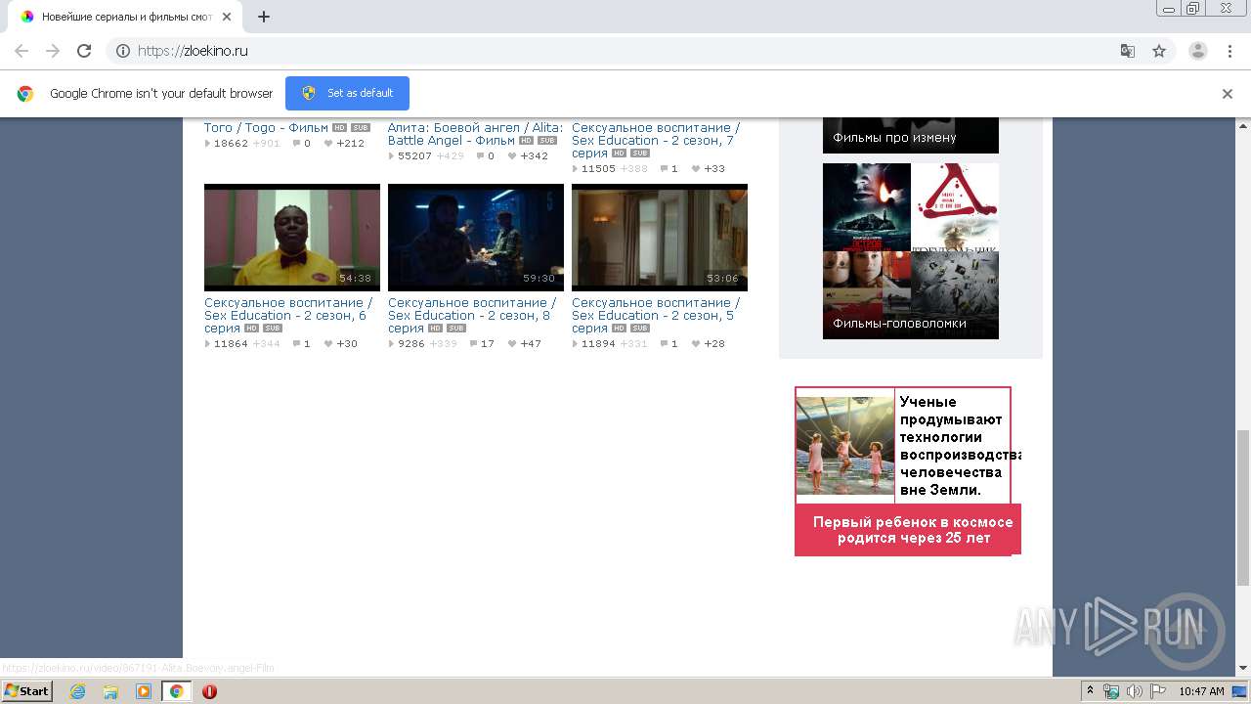Image resolution: width=1251 pixels, height=704 pixels.
Task: Click the page's vertical scrollbar thumb
Action: tap(1243, 507)
